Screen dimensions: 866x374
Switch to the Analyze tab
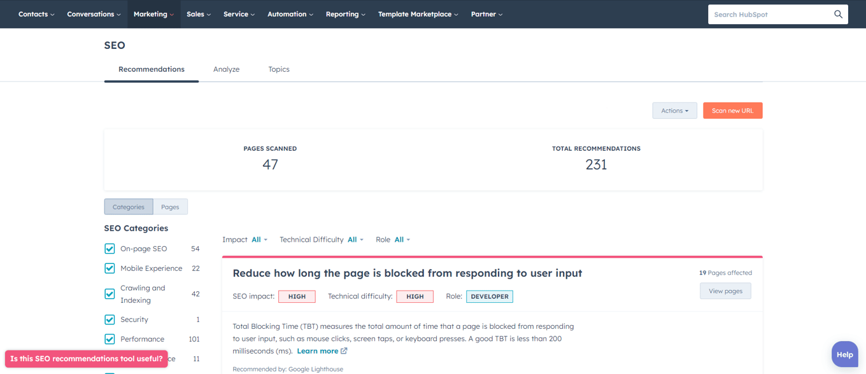[x=226, y=69]
